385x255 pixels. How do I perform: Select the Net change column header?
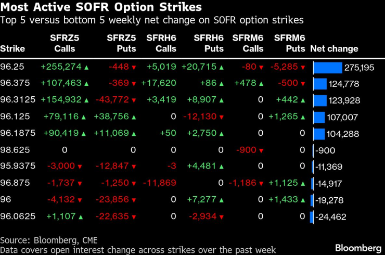point(334,49)
